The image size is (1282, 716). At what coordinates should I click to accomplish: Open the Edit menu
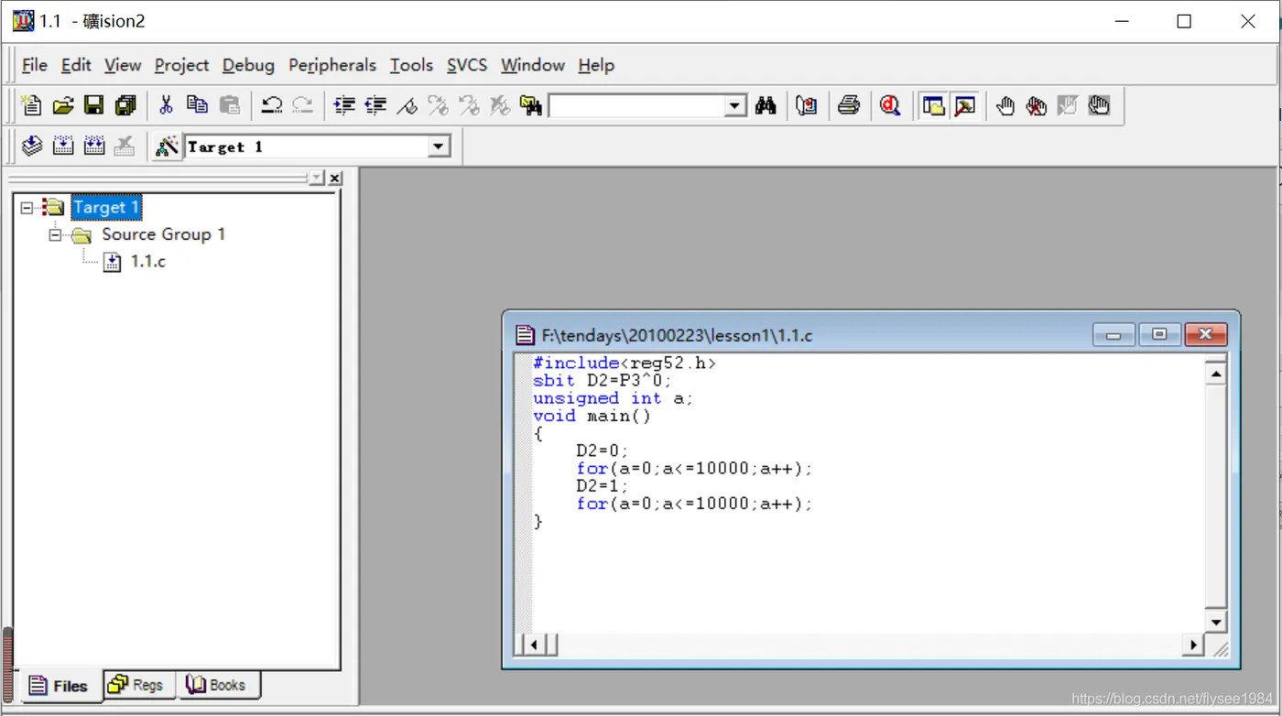pyautogui.click(x=76, y=65)
